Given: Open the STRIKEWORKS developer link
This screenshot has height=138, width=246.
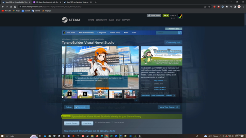Looking at the screenshot, I should [160, 87].
